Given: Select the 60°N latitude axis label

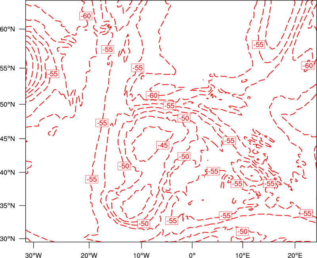Looking at the screenshot, I should (x=8, y=29).
